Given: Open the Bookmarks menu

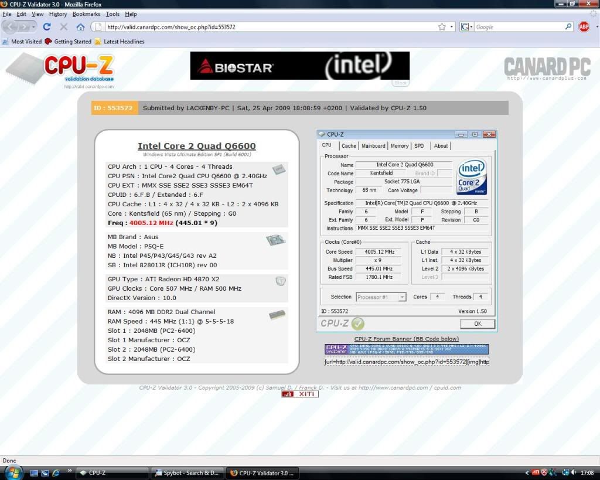Looking at the screenshot, I should (87, 14).
